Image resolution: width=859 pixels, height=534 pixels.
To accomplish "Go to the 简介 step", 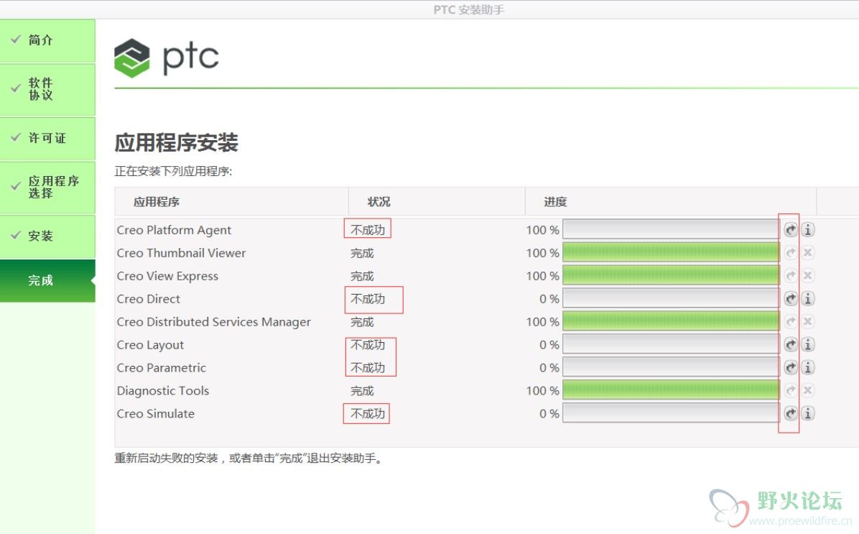I will (47, 40).
